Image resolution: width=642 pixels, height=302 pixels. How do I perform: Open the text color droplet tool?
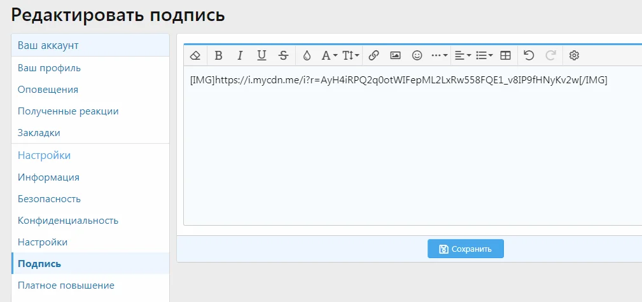(x=307, y=55)
